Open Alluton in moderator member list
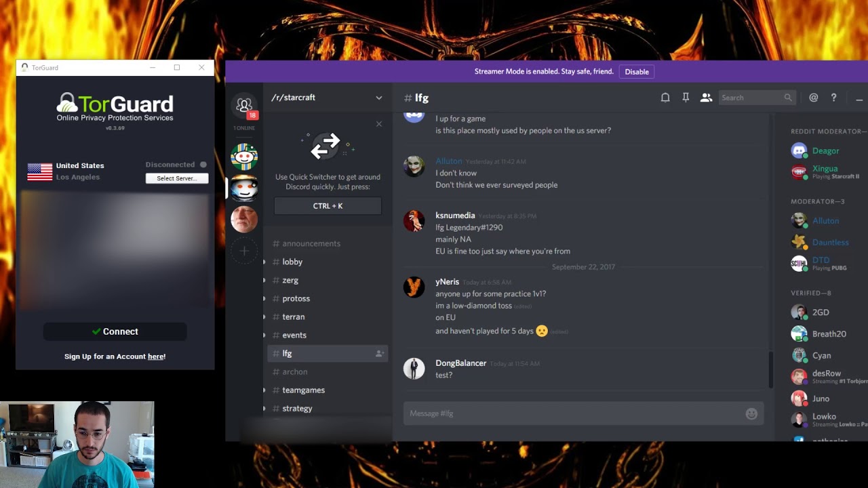 [x=829, y=220]
